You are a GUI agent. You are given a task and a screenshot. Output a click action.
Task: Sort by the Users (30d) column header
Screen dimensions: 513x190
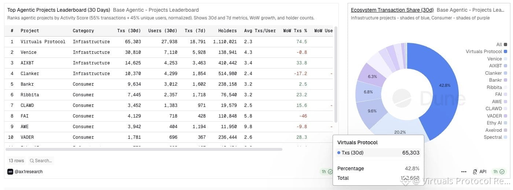(x=163, y=31)
